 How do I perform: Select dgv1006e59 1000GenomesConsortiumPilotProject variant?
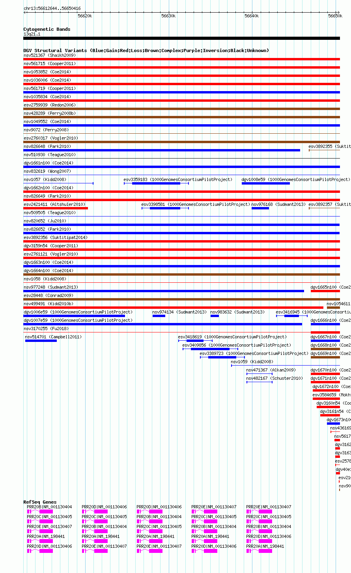(78, 312)
